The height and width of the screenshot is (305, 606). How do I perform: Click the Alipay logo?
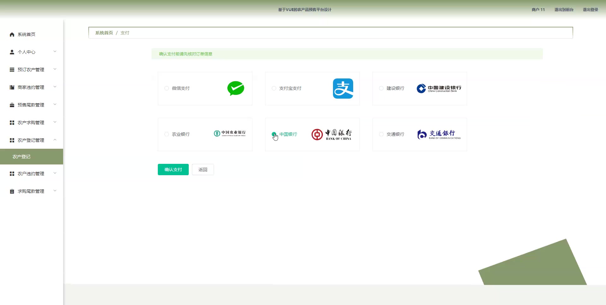coord(343,89)
